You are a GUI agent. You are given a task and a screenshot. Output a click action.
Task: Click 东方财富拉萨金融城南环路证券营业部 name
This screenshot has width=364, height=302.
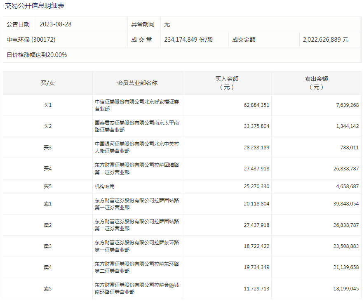137,288
